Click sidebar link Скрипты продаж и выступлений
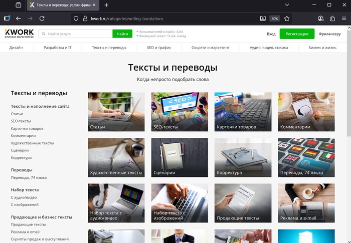351x243 pixels. click(x=40, y=239)
